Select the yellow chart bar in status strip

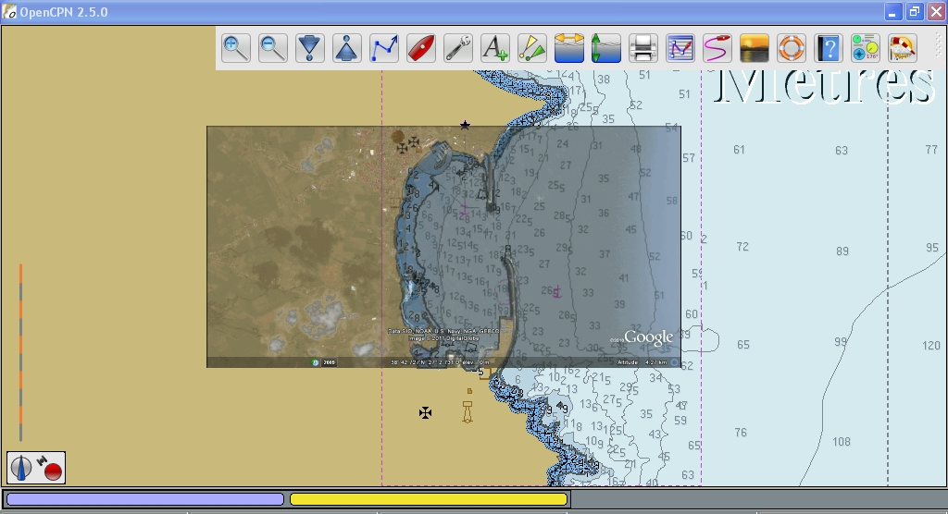click(429, 499)
